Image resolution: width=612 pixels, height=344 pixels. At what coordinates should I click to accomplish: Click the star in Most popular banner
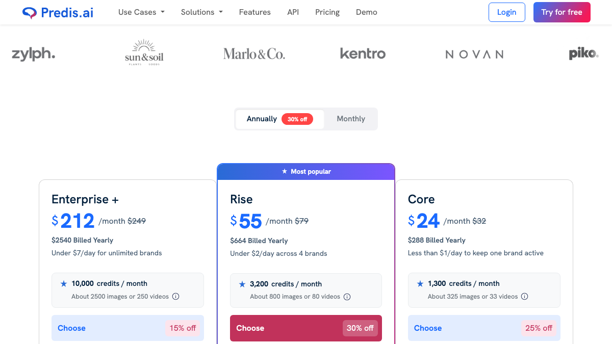point(285,172)
